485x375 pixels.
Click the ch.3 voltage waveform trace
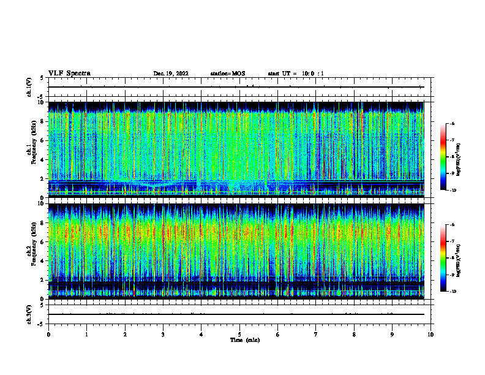pos(236,314)
